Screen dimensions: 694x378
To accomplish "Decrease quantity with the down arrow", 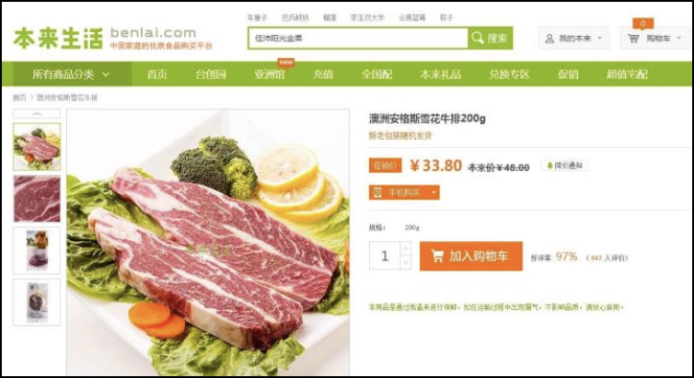I will point(405,262).
